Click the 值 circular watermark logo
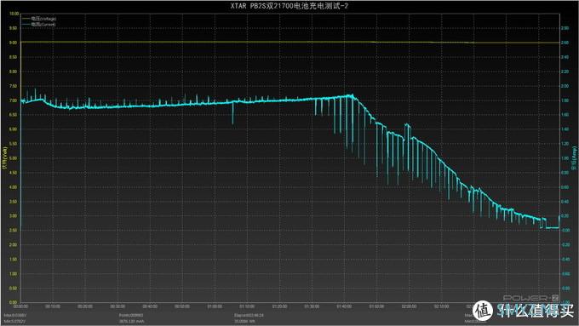The image size is (579, 326). 484,311
